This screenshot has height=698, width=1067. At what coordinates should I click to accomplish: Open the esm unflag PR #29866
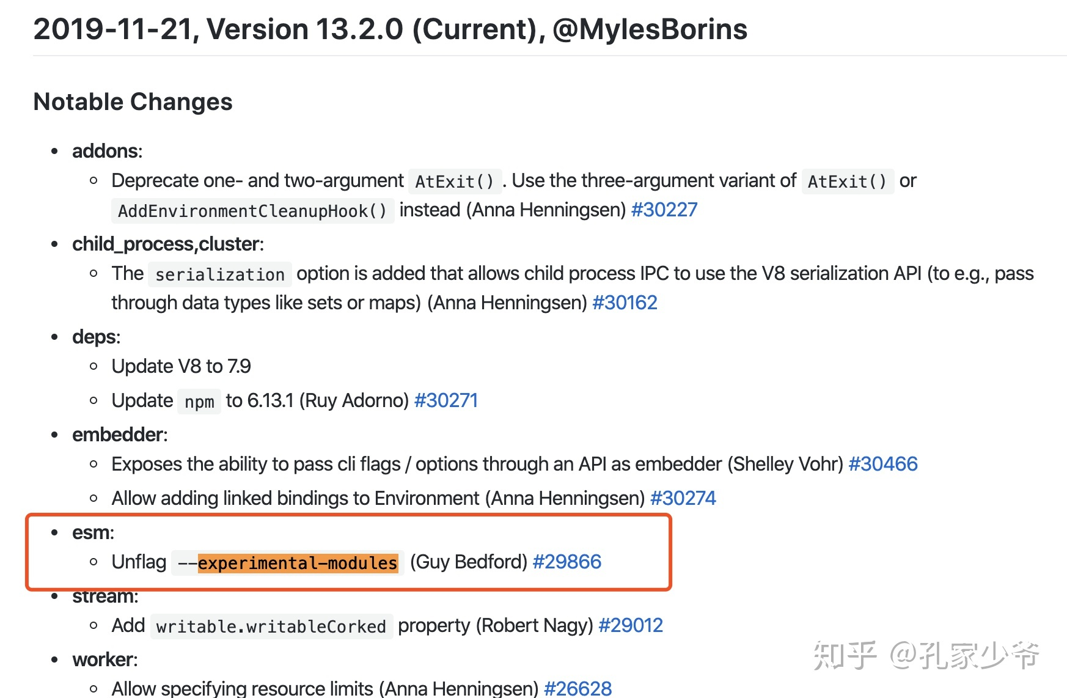pos(566,562)
